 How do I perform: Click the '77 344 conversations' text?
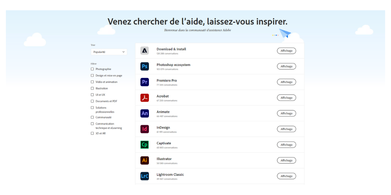pyautogui.click(x=167, y=85)
